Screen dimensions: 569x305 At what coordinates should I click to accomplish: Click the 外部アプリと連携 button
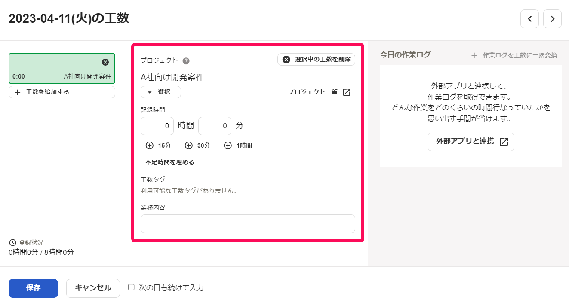click(x=471, y=142)
